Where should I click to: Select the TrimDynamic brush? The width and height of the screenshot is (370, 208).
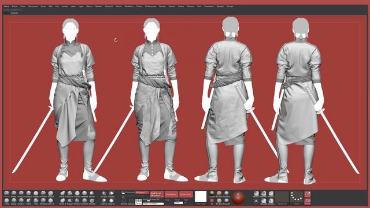pos(77,194)
